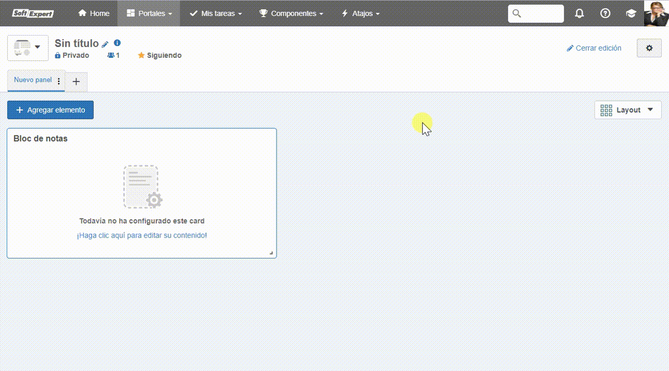Click the Agregar elemento button
Image resolution: width=669 pixels, height=371 pixels.
[x=50, y=110]
